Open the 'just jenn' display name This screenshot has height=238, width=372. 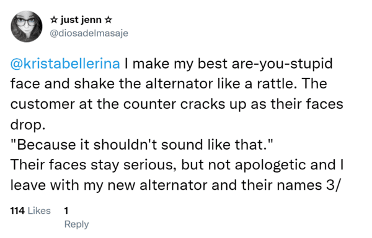click(x=81, y=20)
